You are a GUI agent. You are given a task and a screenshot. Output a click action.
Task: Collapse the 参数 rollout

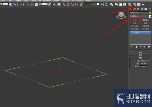[140, 58]
